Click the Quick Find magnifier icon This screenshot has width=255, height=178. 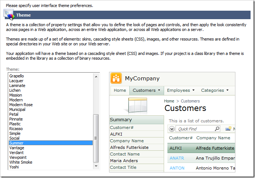click(217, 129)
